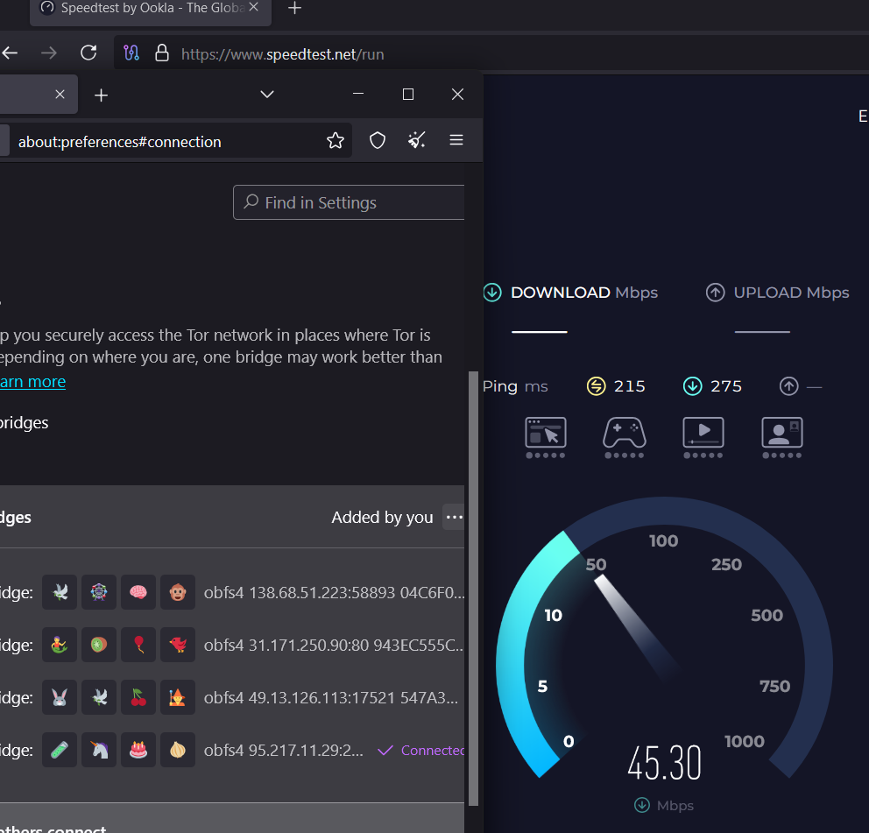The width and height of the screenshot is (869, 833).
Task: Click the settings page vertical scrollbar
Action: [x=473, y=588]
